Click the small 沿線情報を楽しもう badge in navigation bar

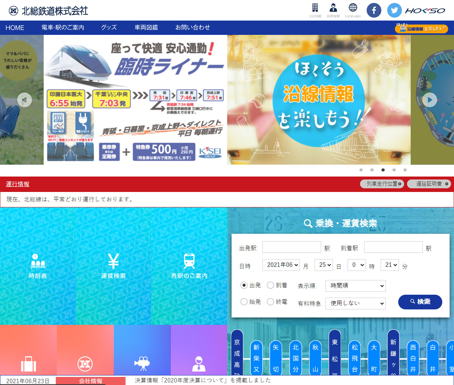click(421, 28)
